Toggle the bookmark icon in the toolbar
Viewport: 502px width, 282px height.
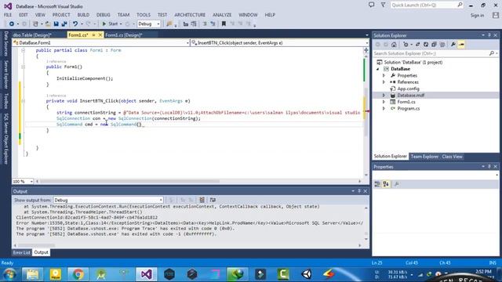tap(224, 24)
